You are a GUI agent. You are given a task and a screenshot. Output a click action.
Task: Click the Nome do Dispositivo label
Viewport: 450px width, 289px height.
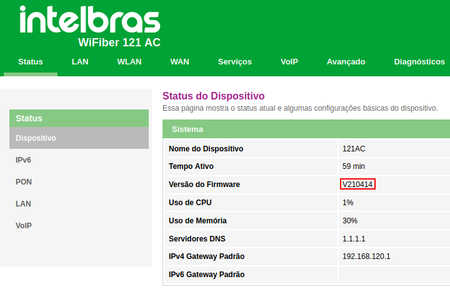(206, 149)
